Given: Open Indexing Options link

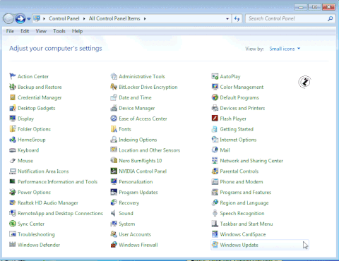Looking at the screenshot, I should click(x=138, y=140).
